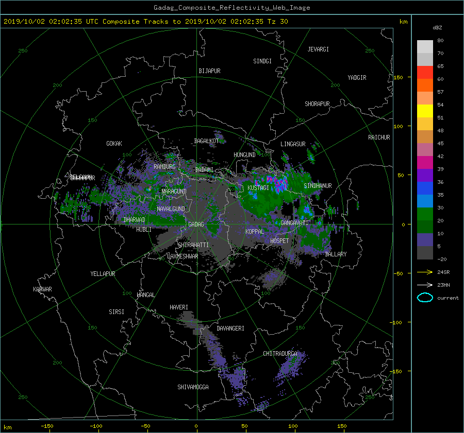
Task: Select the blue 35-36 dBZ color band
Action: click(x=425, y=188)
